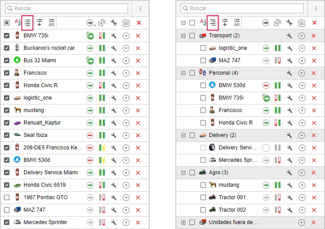325x229 pixels.
Task: Remove Tractor 002 from the group list
Action: pos(314,210)
